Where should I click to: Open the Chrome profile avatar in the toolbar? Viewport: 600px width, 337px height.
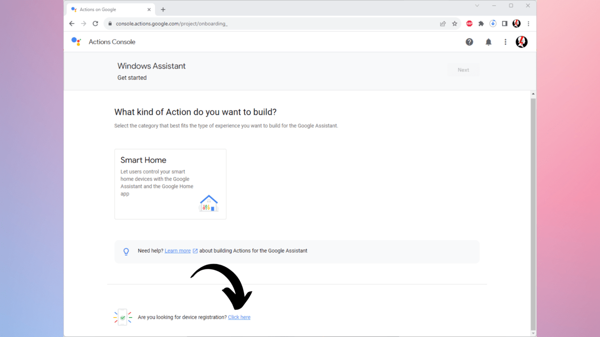(x=516, y=23)
